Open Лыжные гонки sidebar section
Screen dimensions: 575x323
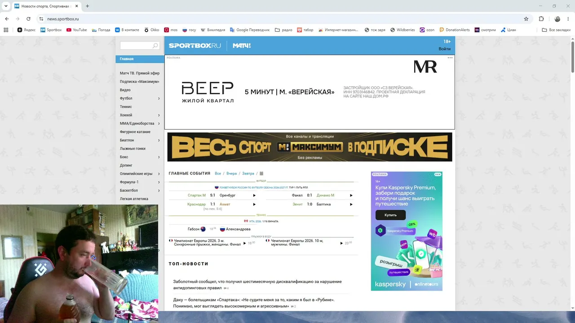133,148
